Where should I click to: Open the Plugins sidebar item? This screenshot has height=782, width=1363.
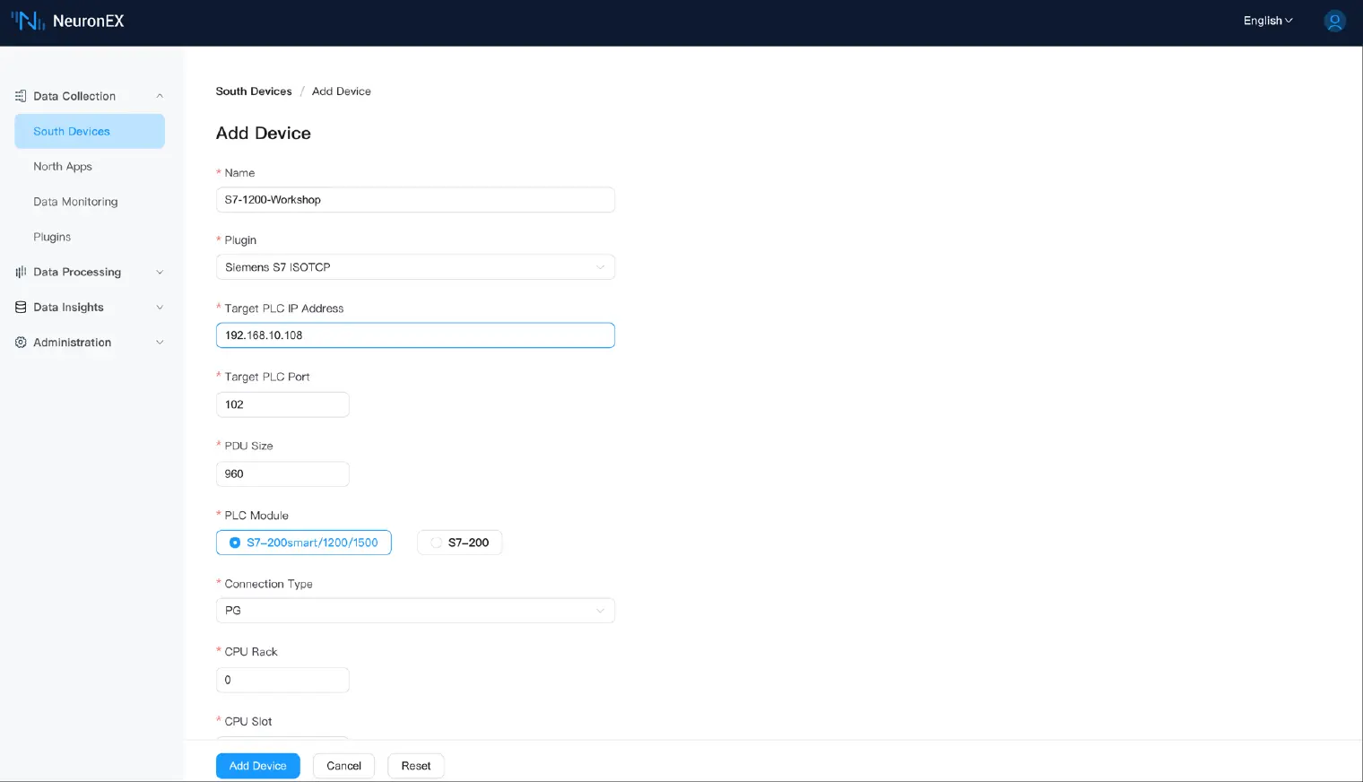tap(52, 237)
